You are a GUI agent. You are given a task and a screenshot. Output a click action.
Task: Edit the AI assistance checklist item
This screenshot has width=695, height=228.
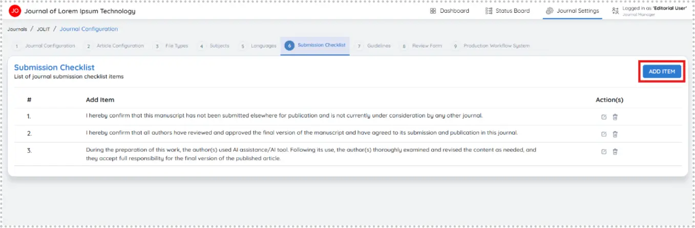click(x=604, y=151)
